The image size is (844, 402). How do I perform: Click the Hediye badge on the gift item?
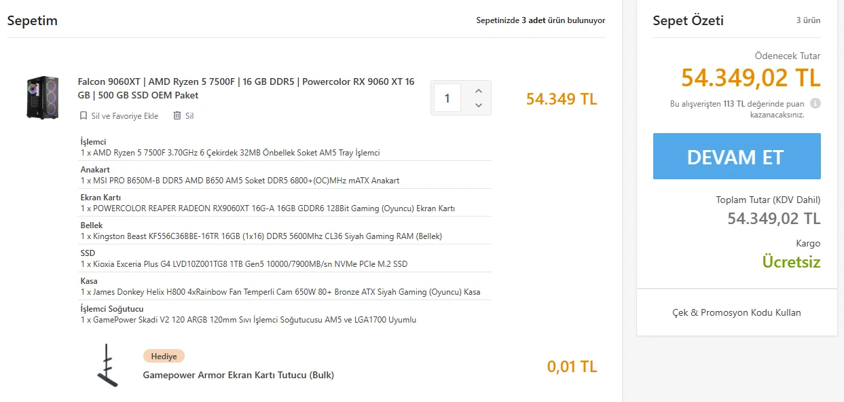point(164,356)
